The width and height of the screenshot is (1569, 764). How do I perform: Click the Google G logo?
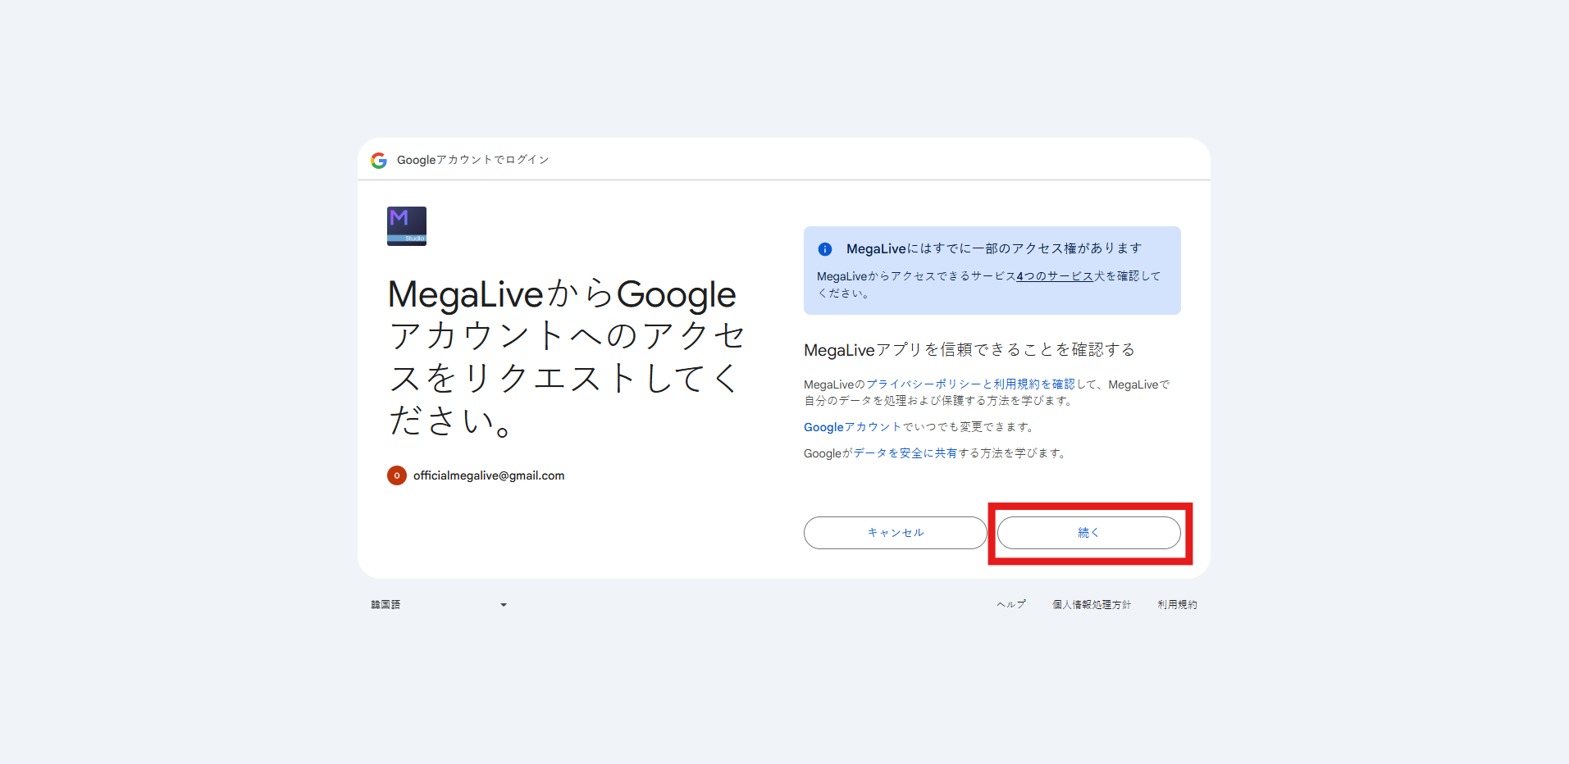(379, 161)
